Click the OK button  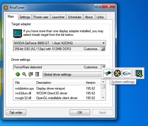point(80,112)
